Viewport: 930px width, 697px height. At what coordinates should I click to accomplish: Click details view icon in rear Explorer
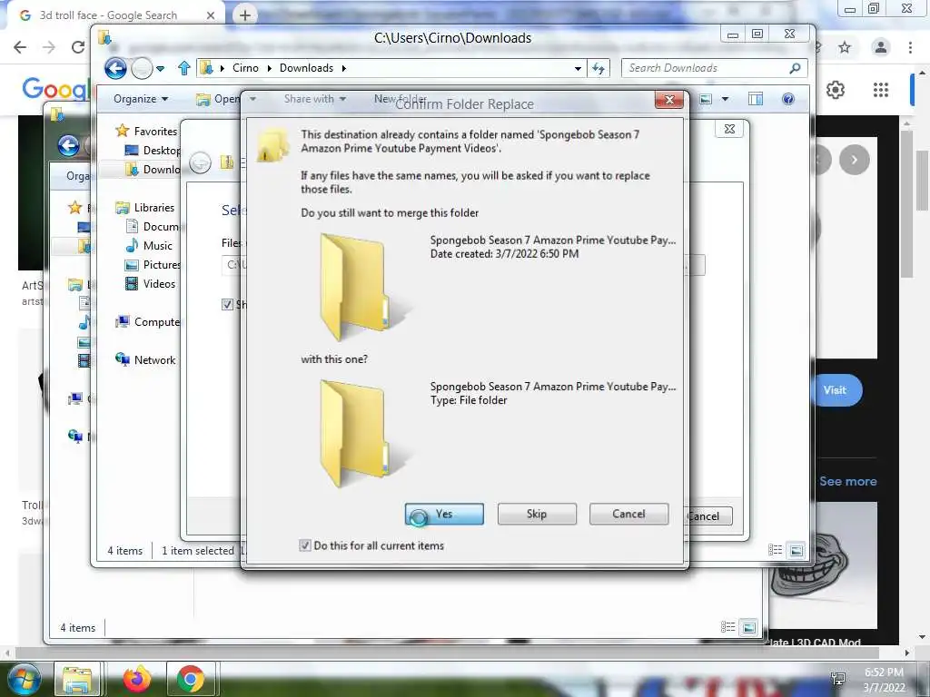click(x=727, y=627)
